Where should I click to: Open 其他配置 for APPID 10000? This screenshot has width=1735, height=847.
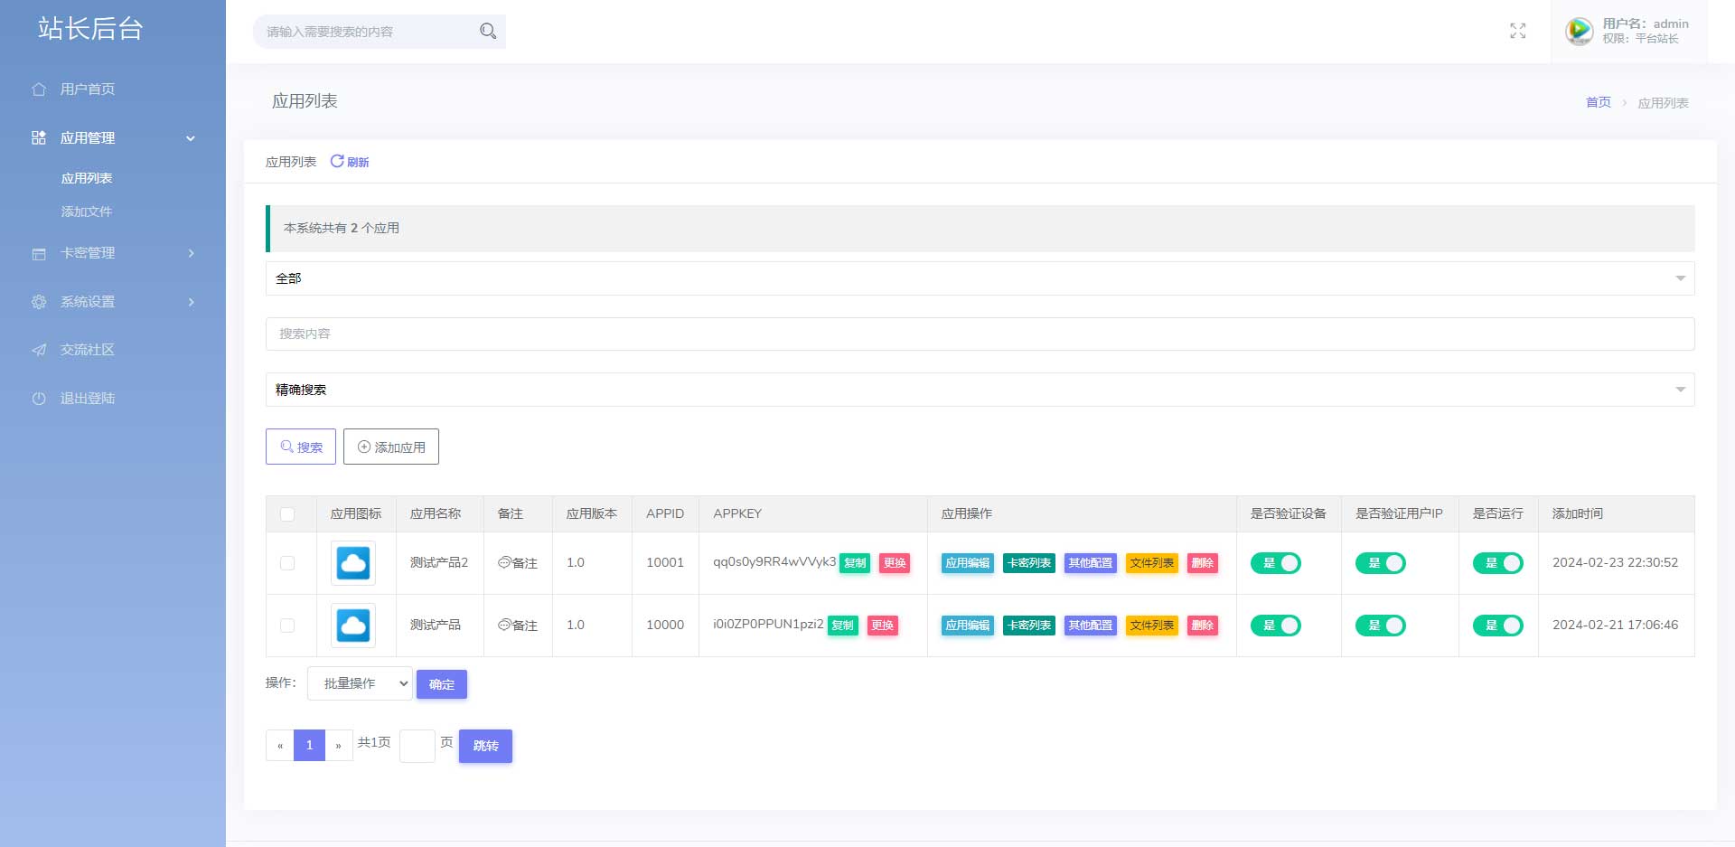pyautogui.click(x=1091, y=626)
